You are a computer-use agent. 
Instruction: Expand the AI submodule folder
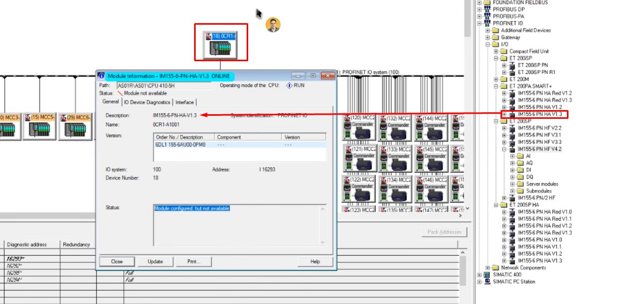pyautogui.click(x=512, y=156)
